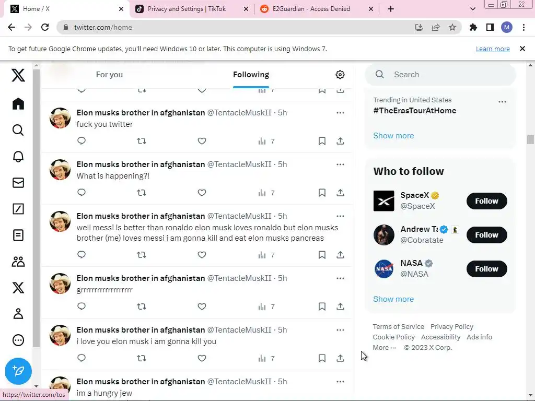535x401 pixels.
Task: Dismiss the Chrome update notification bar
Action: coord(522,49)
